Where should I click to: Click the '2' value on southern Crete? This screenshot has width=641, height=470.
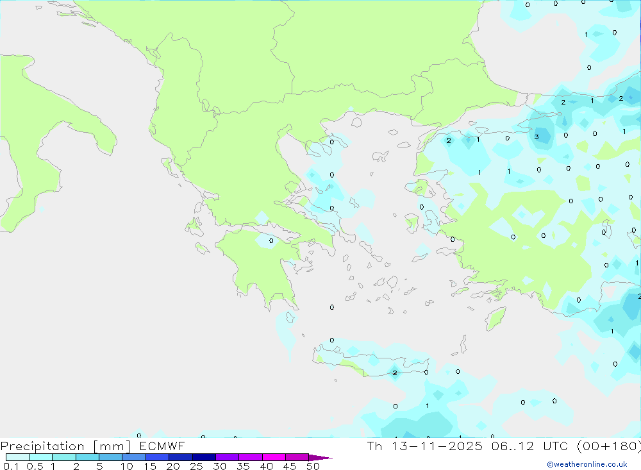394,373
